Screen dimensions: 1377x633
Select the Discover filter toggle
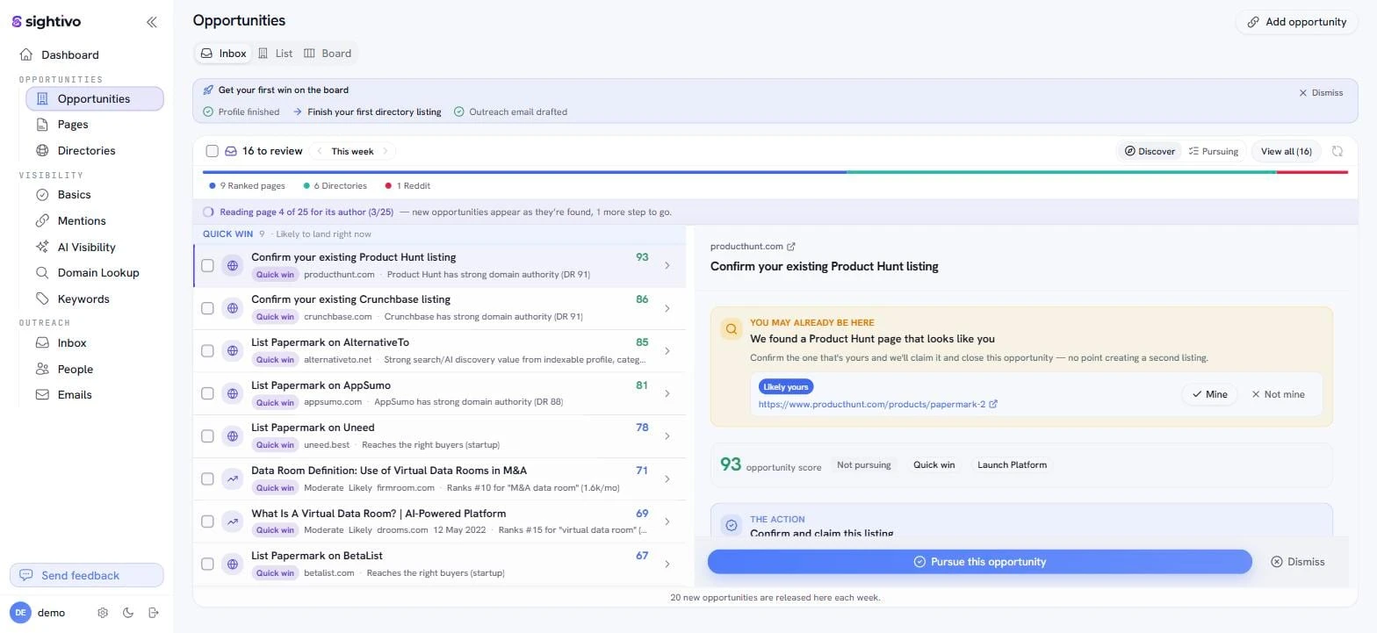point(1150,151)
